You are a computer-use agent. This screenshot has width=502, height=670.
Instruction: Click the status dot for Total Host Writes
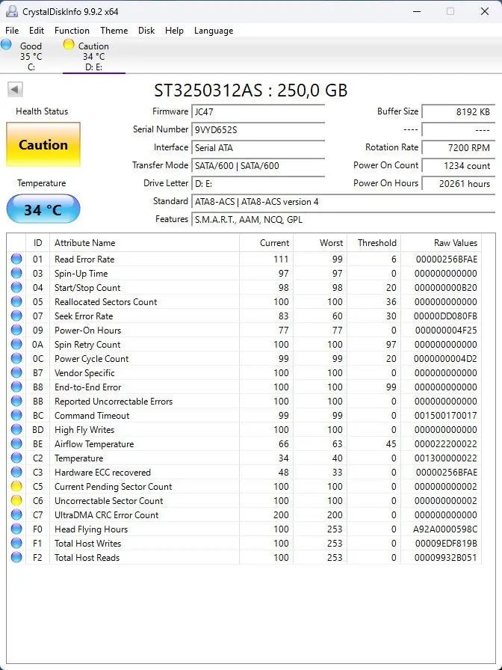16,543
